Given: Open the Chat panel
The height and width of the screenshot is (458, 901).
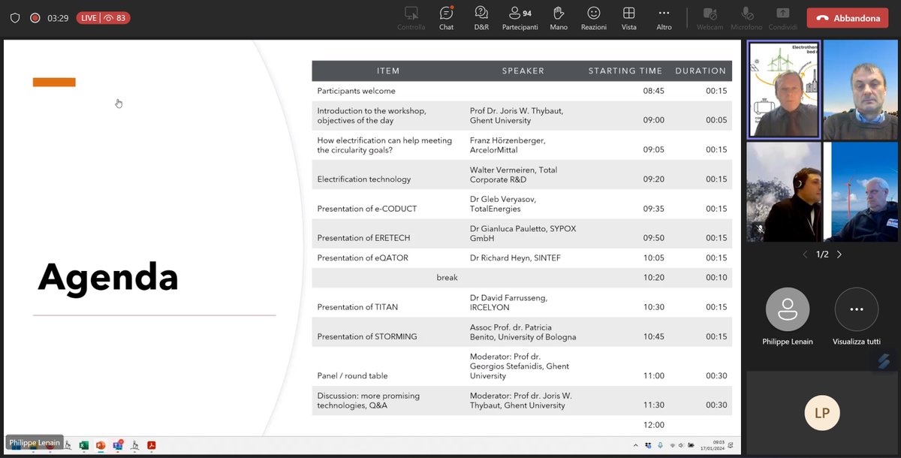Looking at the screenshot, I should 446,18.
